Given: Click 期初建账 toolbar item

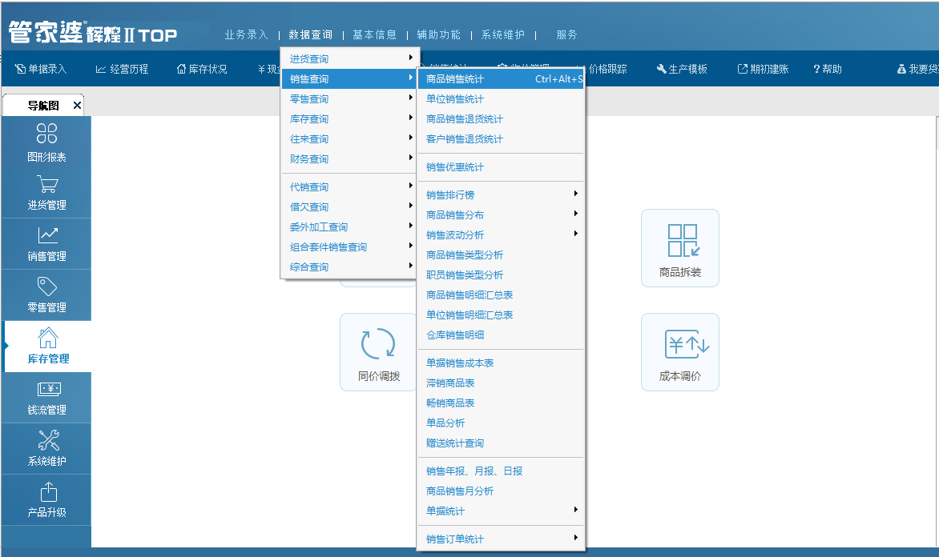Looking at the screenshot, I should point(763,69).
